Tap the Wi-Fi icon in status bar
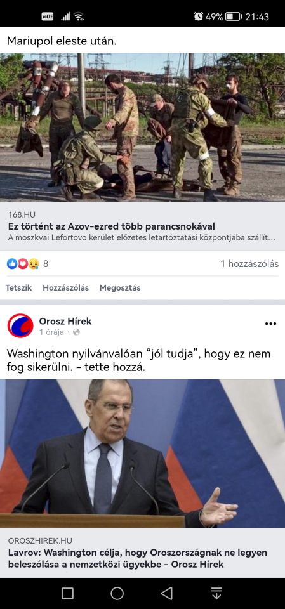 coord(79,16)
